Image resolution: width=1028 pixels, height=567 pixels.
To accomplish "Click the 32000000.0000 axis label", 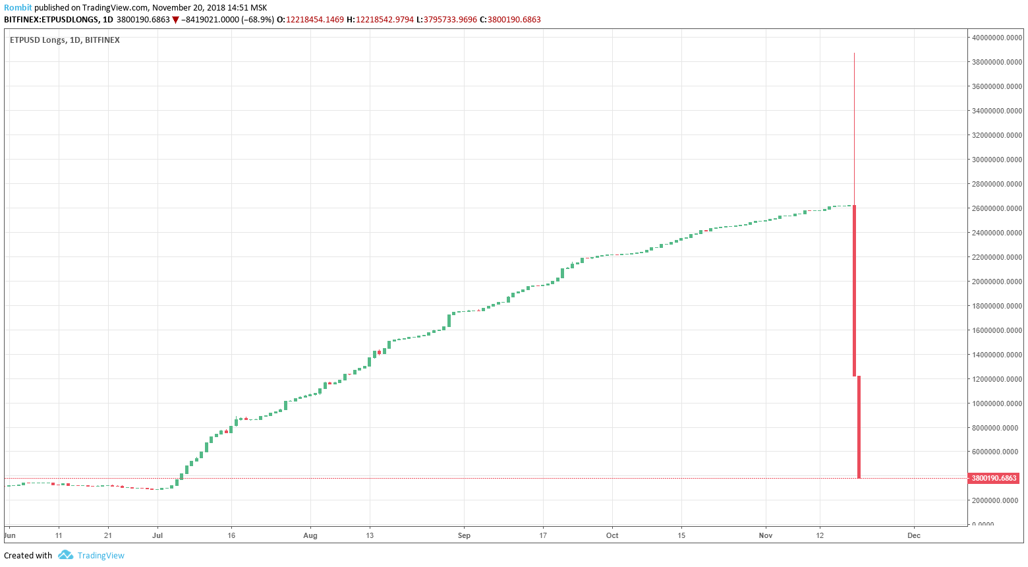I will click(x=997, y=135).
